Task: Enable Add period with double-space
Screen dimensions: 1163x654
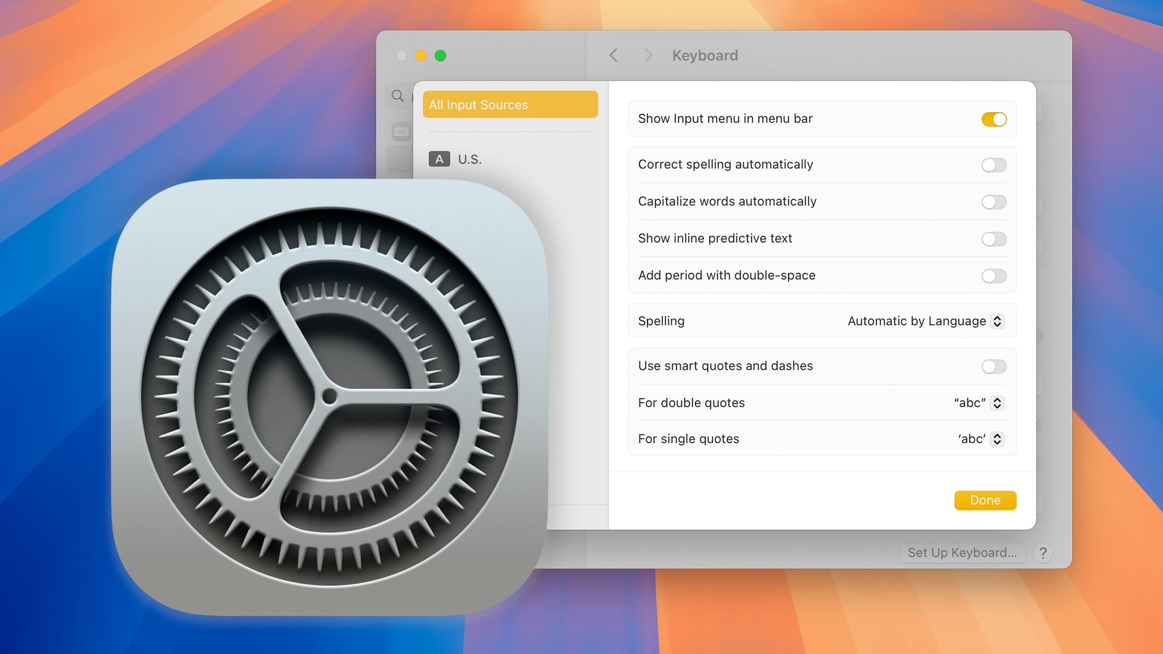Action: pos(994,276)
